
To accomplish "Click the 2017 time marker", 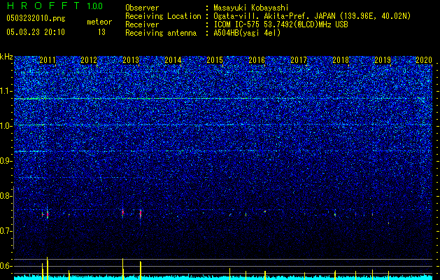I will (x=299, y=59).
